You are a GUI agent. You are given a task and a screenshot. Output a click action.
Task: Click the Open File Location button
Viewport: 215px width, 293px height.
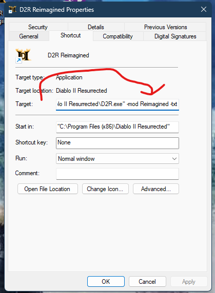click(x=48, y=189)
